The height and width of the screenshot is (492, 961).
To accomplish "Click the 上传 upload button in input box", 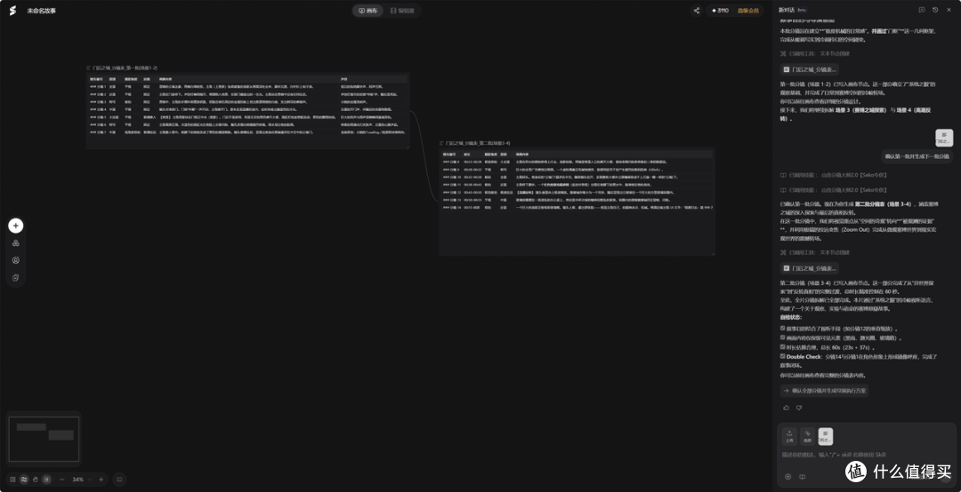I will (x=789, y=436).
